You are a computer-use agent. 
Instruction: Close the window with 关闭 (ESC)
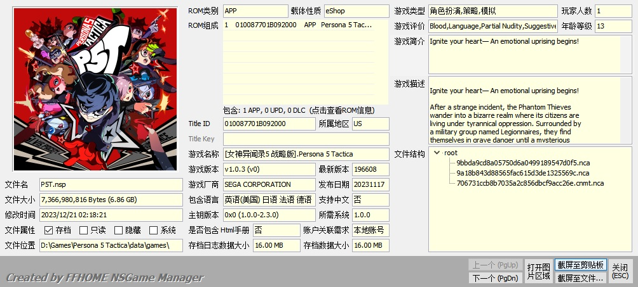coord(620,271)
